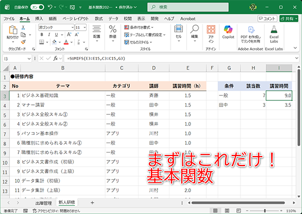The image size is (302, 214).
Task: Click the Undo arrow in title bar
Action: point(50,7)
